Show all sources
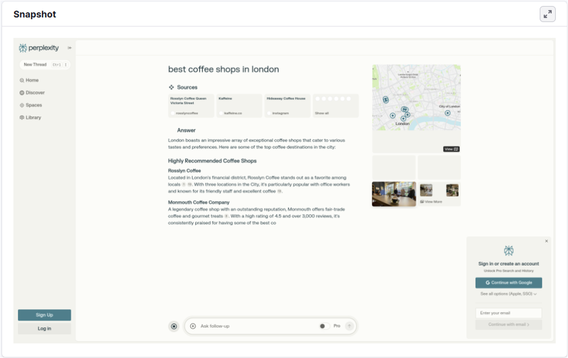This screenshot has height=358, width=568. pos(335,106)
